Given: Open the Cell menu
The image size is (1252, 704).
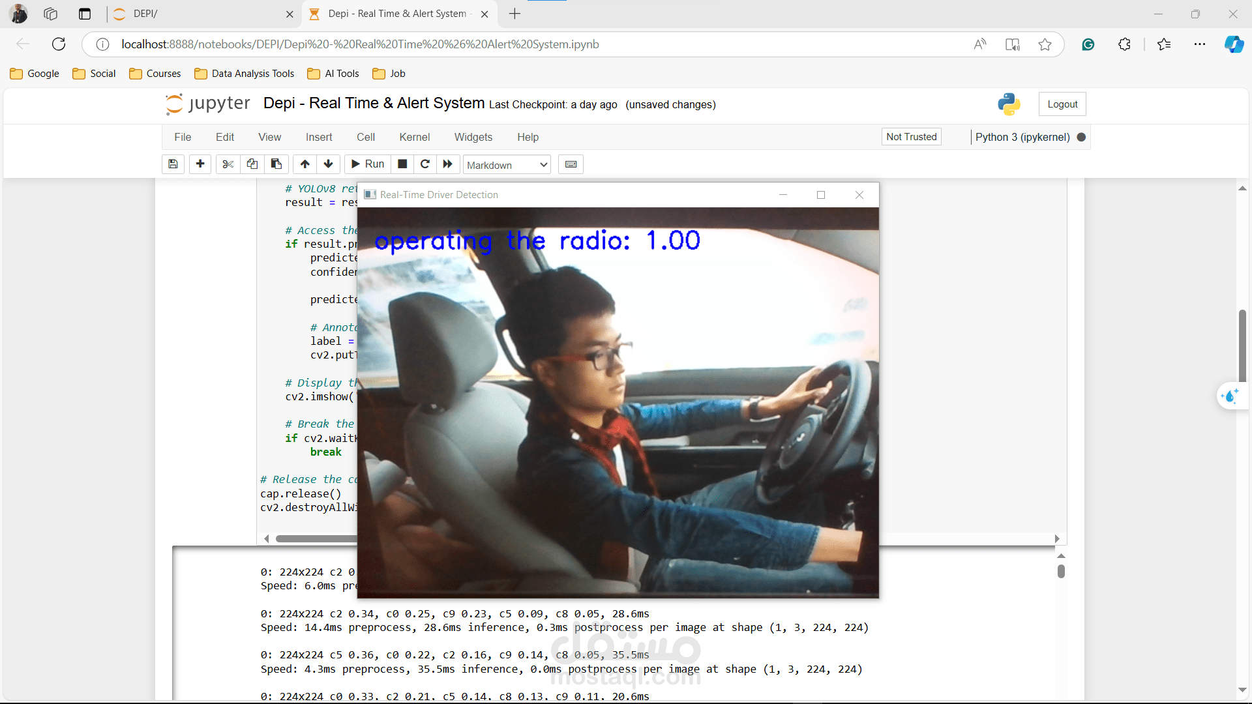Looking at the screenshot, I should tap(366, 137).
